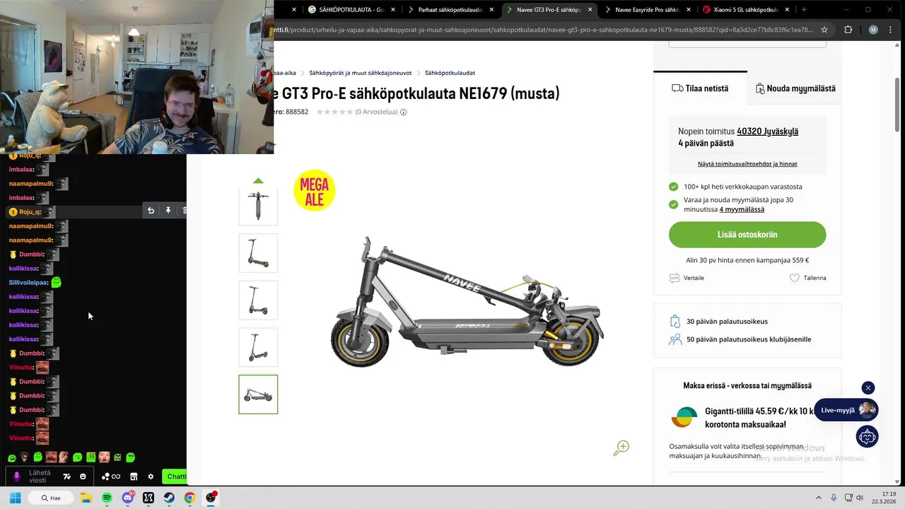Open File Explorer from the taskbar
This screenshot has height=509, width=905.
click(86, 498)
